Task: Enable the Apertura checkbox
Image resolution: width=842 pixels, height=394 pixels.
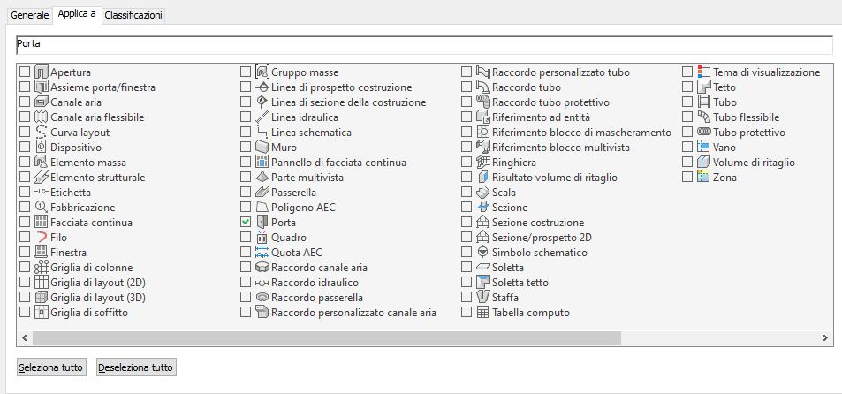Action: [25, 72]
